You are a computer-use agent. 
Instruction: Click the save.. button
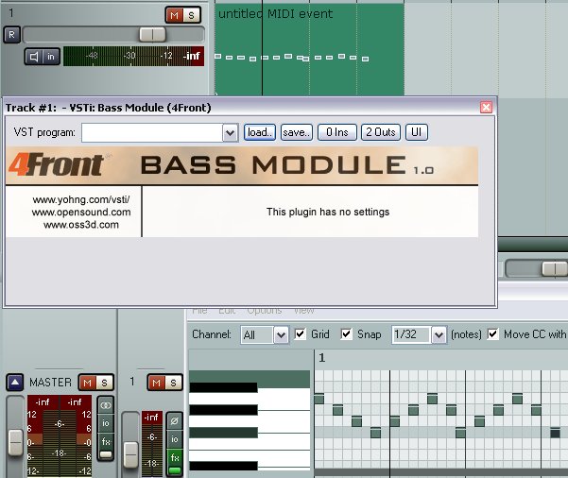297,132
